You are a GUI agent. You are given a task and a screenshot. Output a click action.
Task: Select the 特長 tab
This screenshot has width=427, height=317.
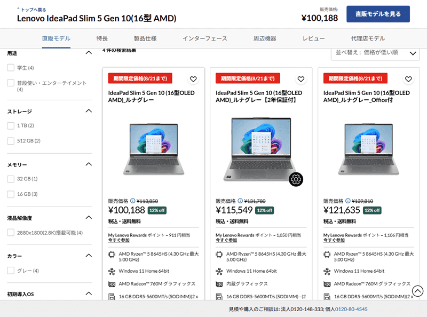point(102,38)
